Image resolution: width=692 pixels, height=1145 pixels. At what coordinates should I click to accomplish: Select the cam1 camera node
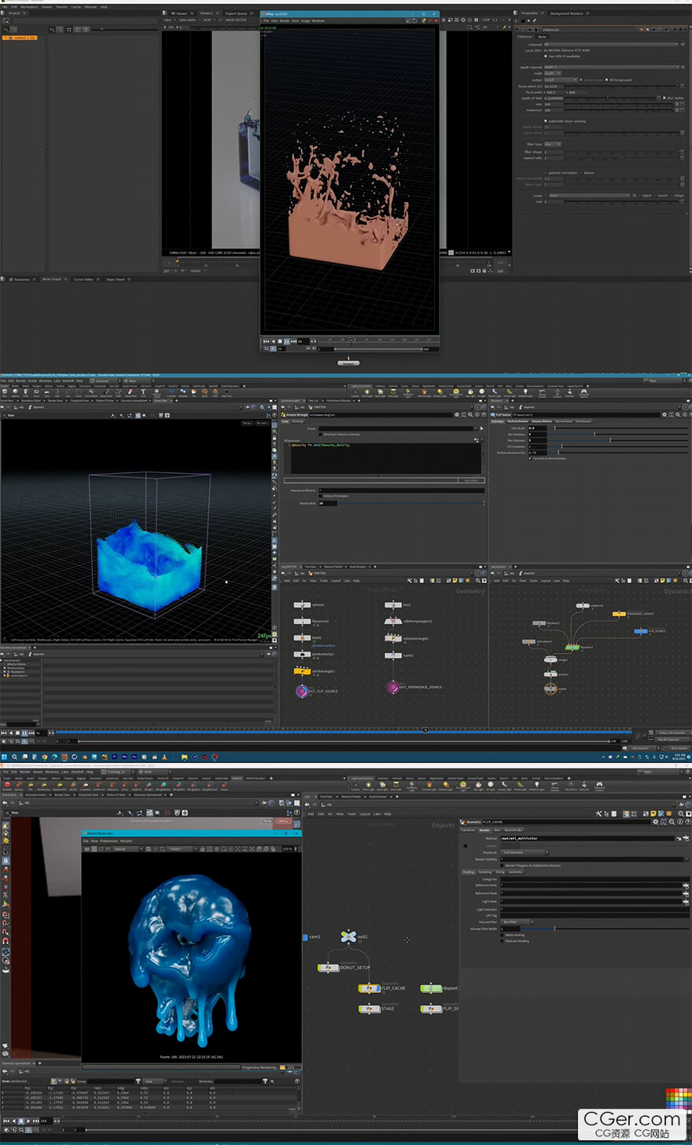tap(305, 937)
